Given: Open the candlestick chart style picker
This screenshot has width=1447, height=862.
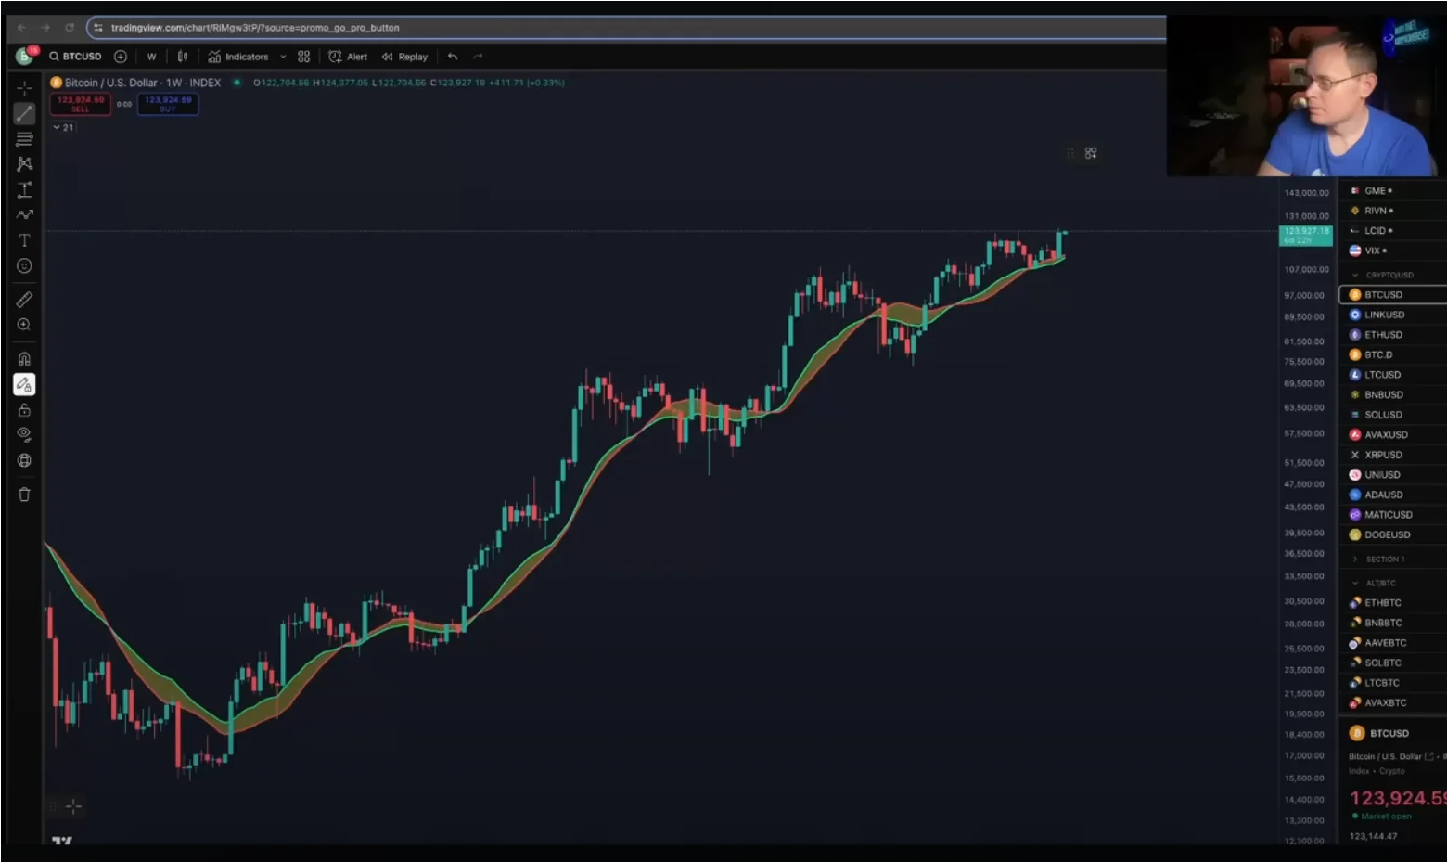Looking at the screenshot, I should point(183,57).
